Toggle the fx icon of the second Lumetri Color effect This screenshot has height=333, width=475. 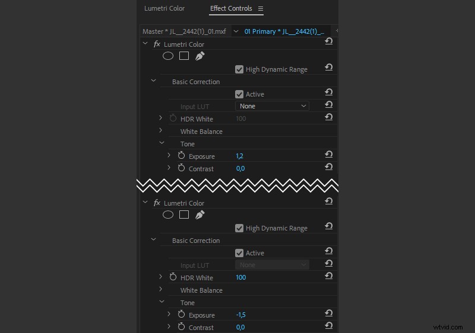(157, 203)
